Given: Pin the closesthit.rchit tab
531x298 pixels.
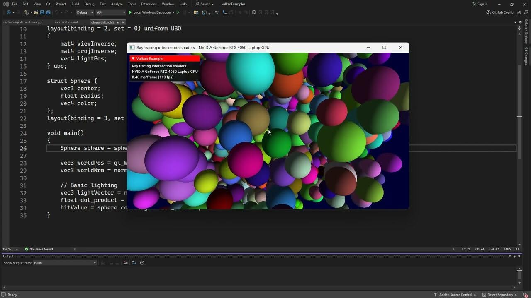Looking at the screenshot, I should 117,22.
